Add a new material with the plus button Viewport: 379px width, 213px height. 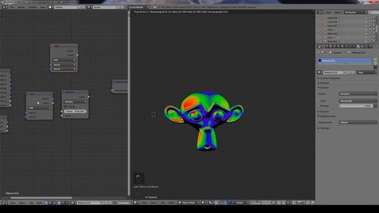[x=349, y=72]
